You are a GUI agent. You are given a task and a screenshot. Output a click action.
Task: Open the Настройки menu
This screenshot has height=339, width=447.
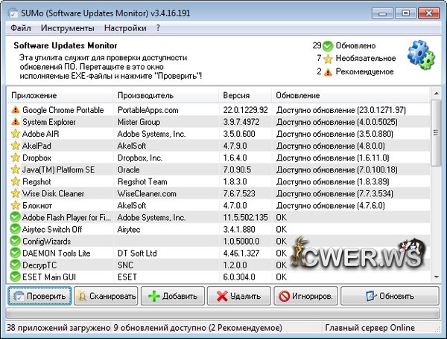coord(124,28)
